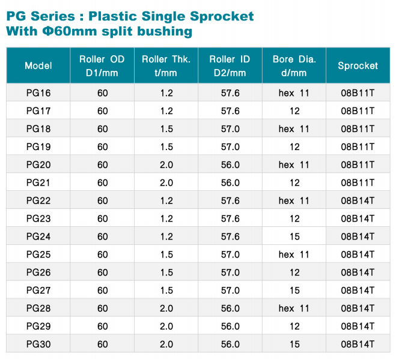Select the PG16 model cell
This screenshot has width=399, height=359.
[x=38, y=93]
